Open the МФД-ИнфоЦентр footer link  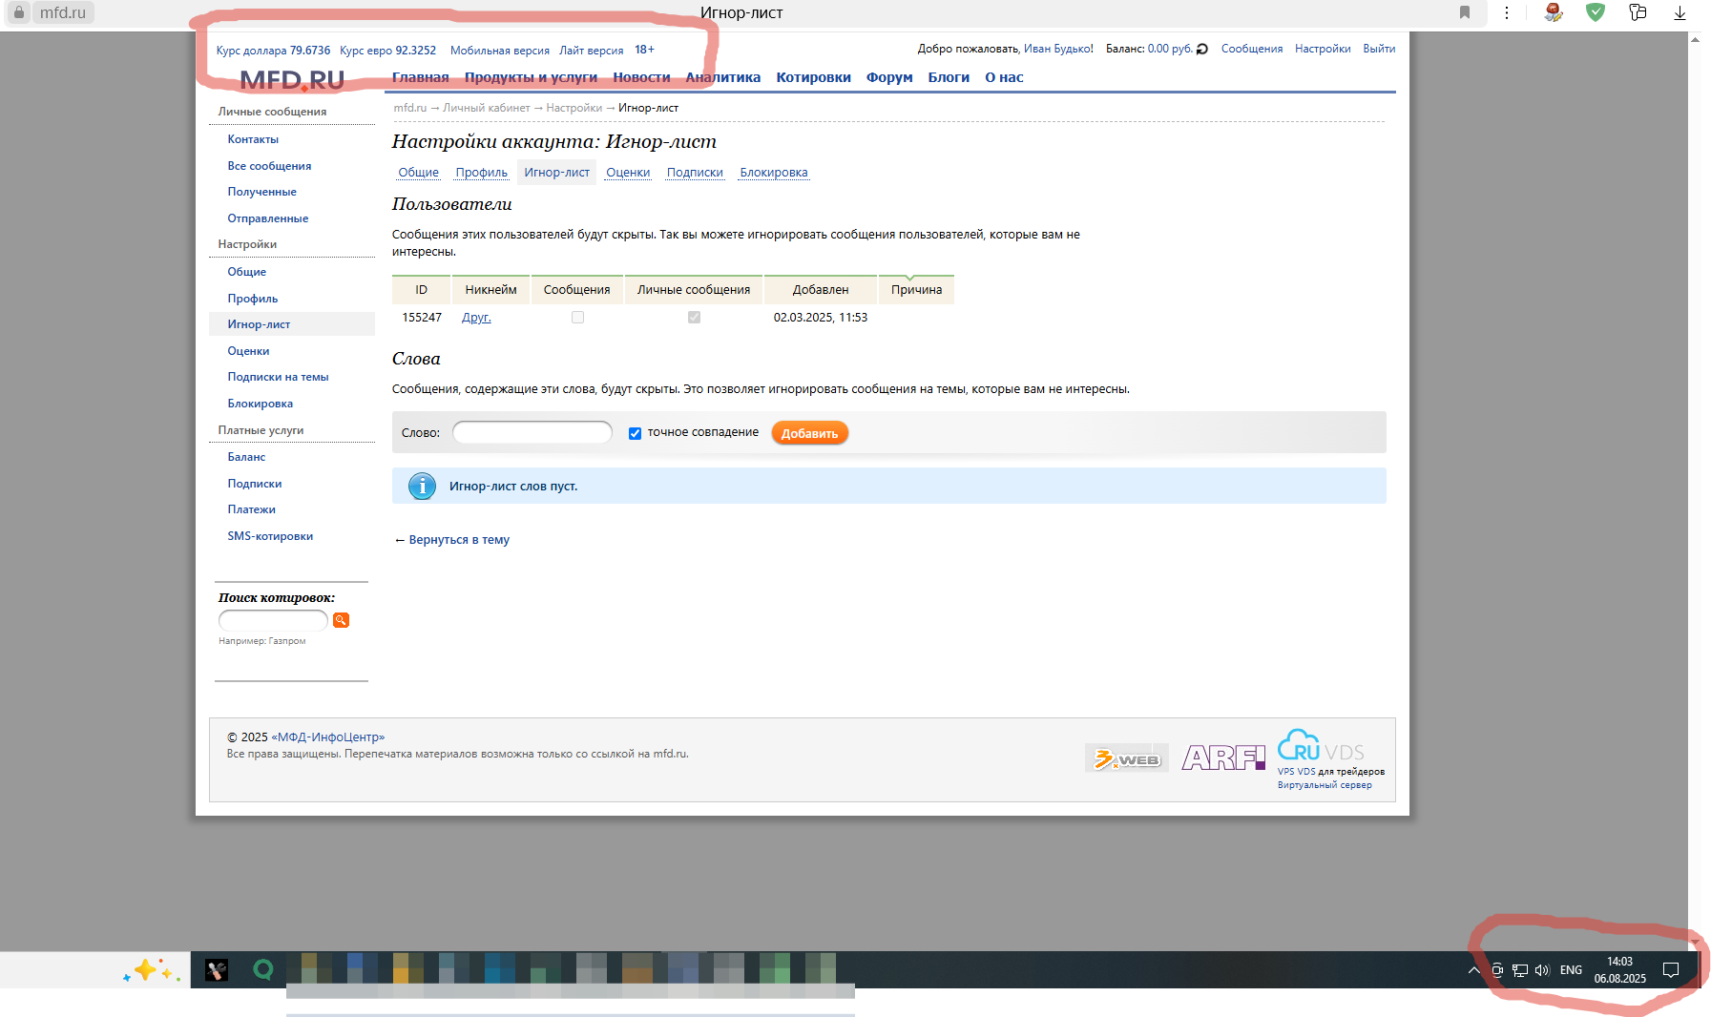click(328, 737)
